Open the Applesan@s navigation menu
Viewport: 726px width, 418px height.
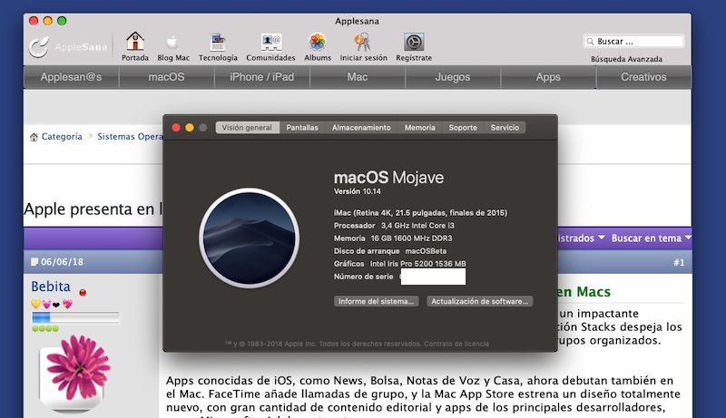(72, 77)
